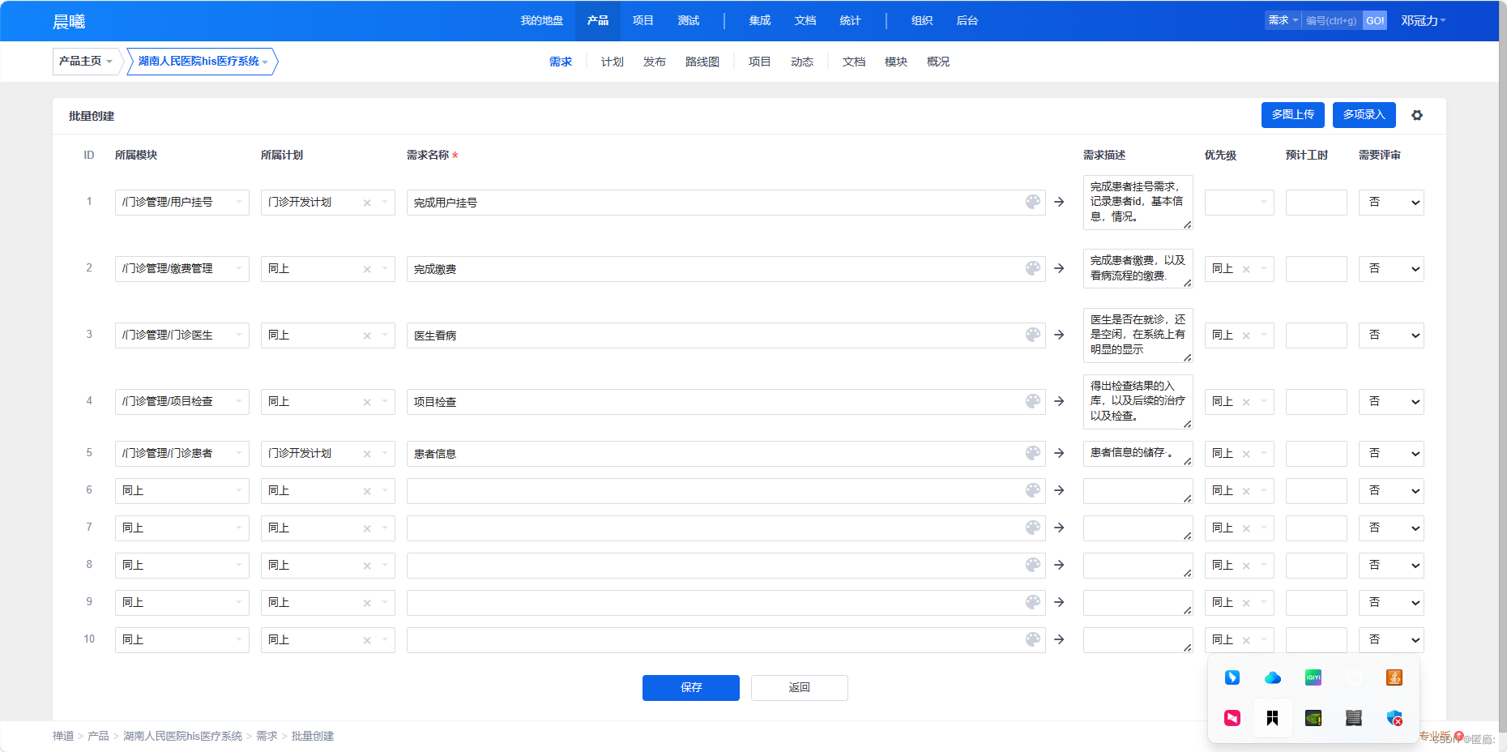The image size is (1507, 752).
Task: Clear plan 同上 in row 2
Action: coord(367,269)
